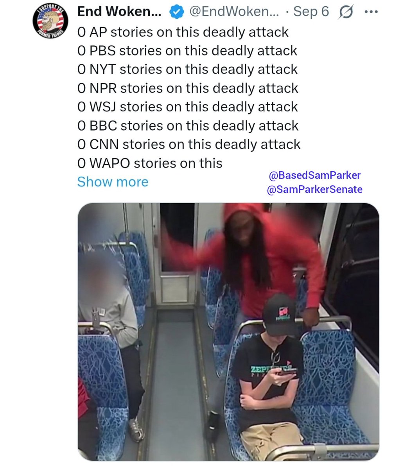The image size is (411, 469).
Task: Expand the tweet with Show more
Action: click(x=113, y=182)
